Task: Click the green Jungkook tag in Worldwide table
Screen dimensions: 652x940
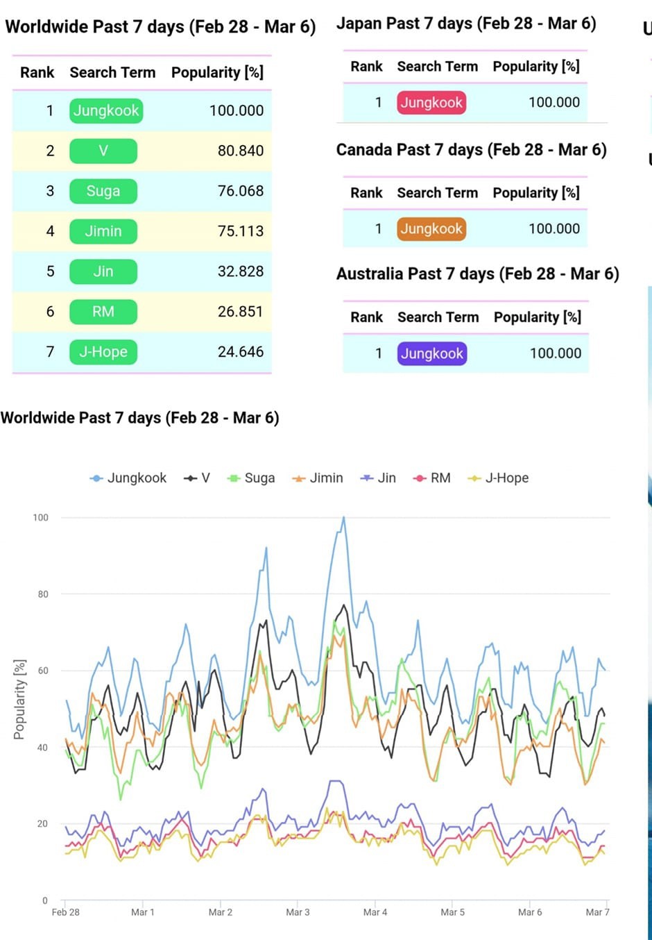Action: pyautogui.click(x=106, y=110)
